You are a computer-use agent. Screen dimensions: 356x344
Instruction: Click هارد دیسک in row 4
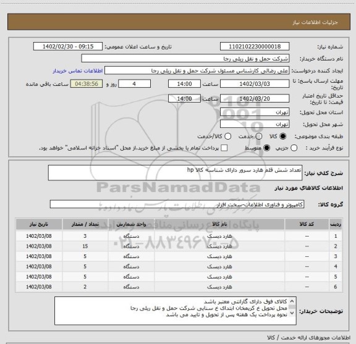pyautogui.click(x=219, y=267)
